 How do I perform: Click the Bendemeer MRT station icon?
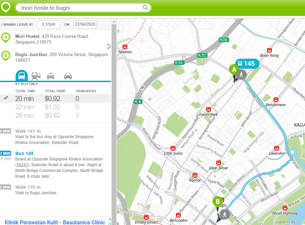point(276,100)
